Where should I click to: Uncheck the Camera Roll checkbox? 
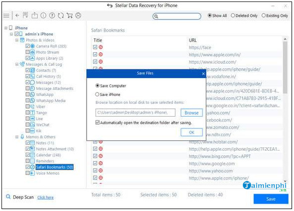[28, 46]
